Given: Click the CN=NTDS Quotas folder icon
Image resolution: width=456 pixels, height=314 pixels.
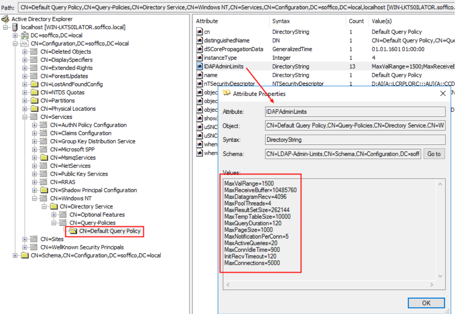Looking at the screenshot, I should (34, 93).
